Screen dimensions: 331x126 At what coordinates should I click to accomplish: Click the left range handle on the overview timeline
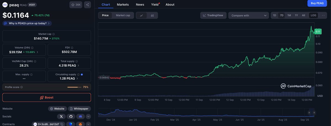(309, 112)
